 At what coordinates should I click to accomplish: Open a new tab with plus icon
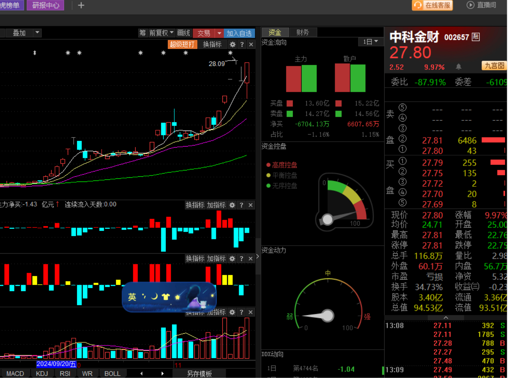(x=81, y=5)
